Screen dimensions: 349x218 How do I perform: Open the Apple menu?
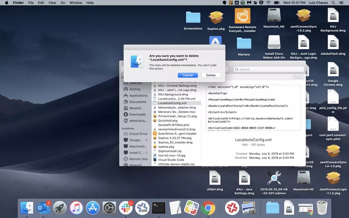pos(7,3)
